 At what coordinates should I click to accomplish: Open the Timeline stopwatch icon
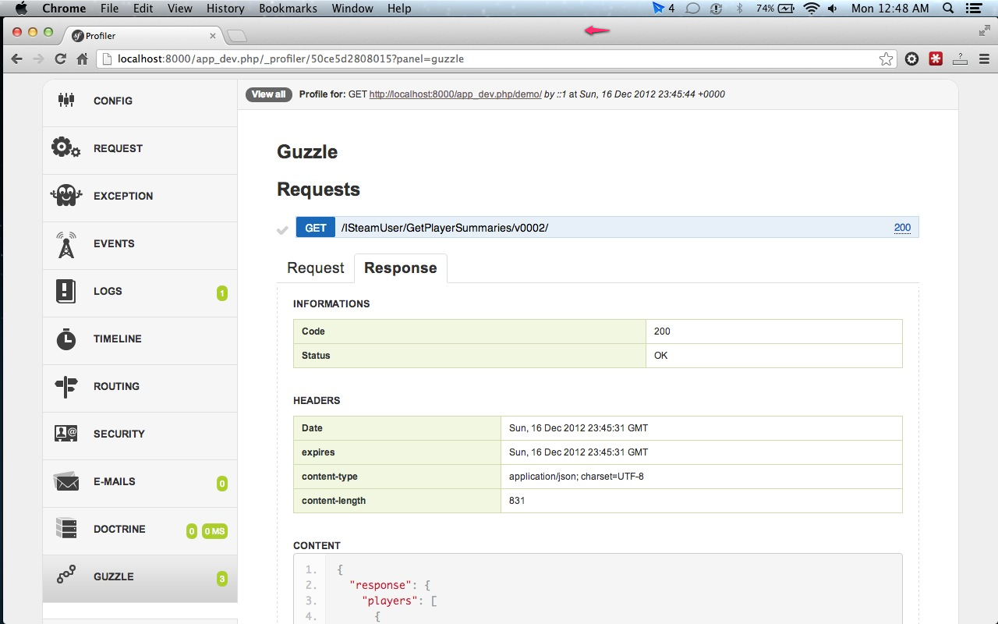66,339
